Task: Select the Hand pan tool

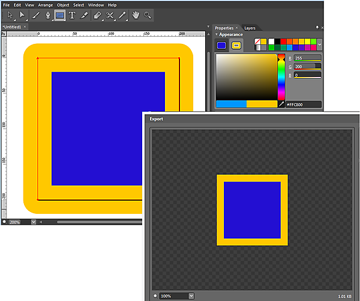Action: tap(136, 15)
